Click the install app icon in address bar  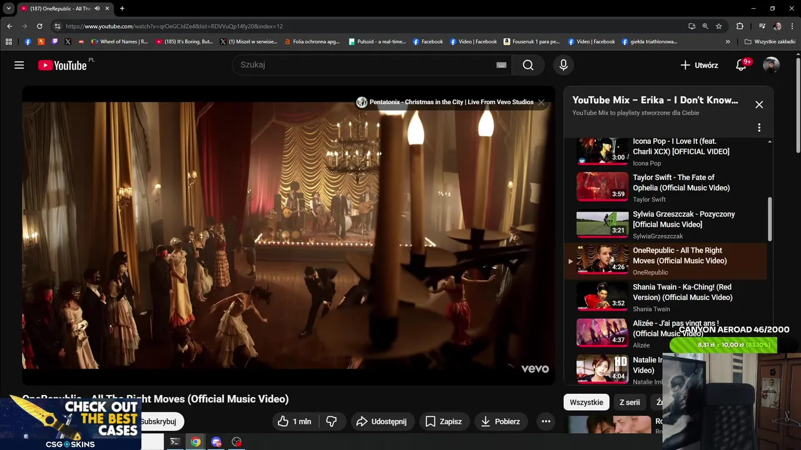pos(691,26)
